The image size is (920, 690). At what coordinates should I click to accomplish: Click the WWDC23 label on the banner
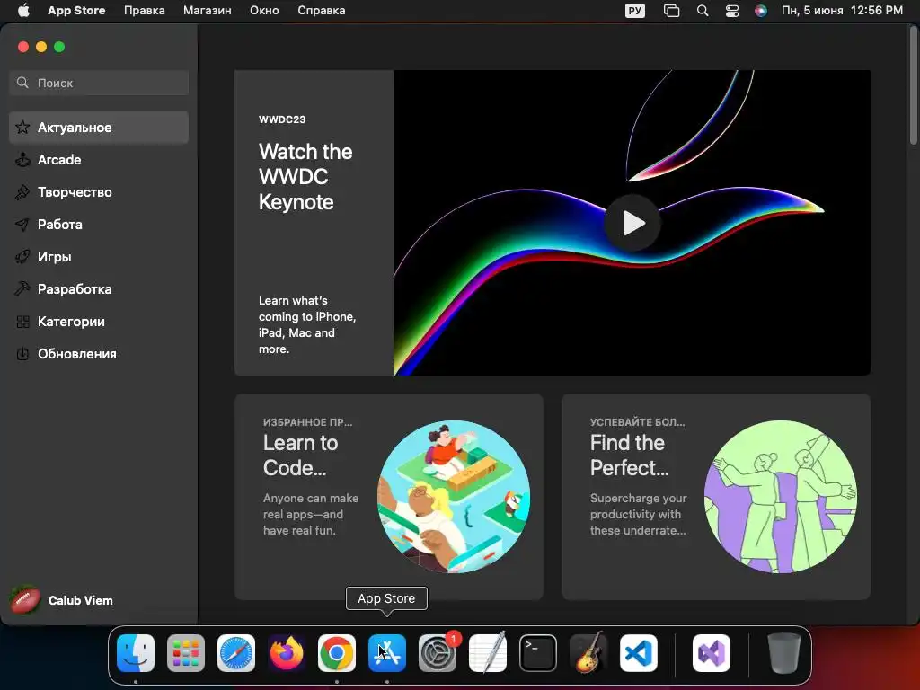pyautogui.click(x=281, y=119)
